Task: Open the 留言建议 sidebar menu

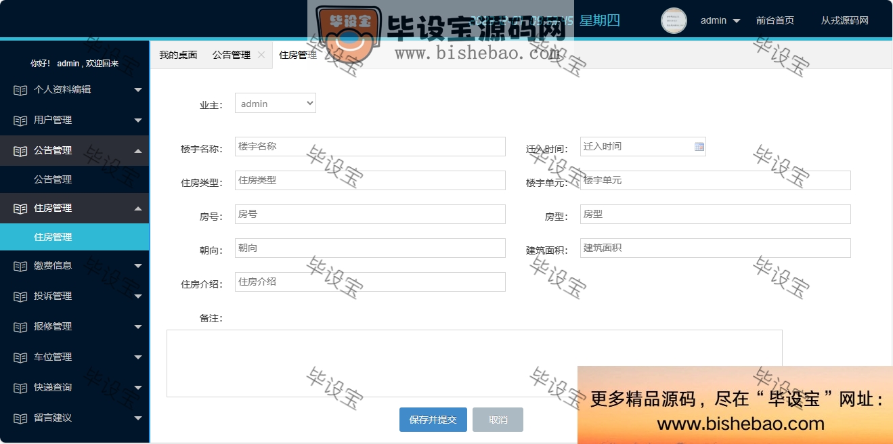Action: click(74, 418)
